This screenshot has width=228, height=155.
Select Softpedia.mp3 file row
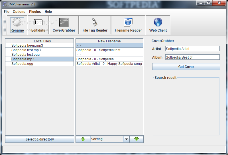tap(42, 59)
